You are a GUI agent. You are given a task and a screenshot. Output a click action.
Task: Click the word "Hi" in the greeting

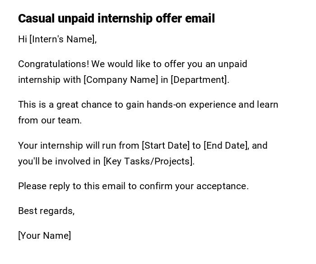(23, 39)
